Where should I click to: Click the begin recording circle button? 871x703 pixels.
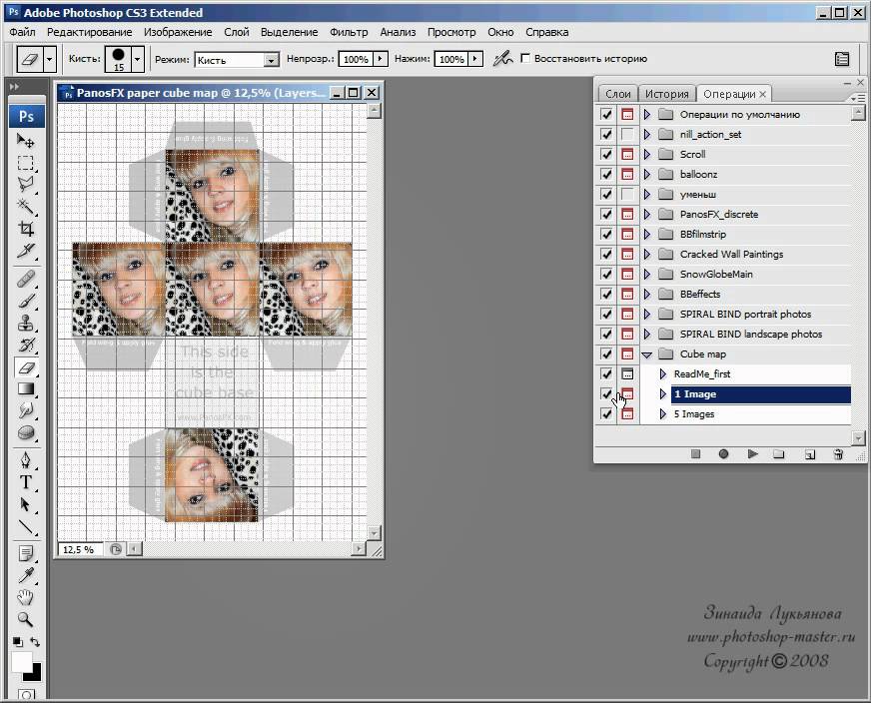click(724, 454)
